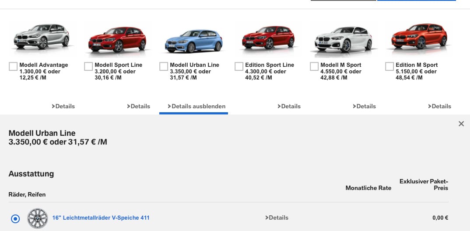
Task: Select the 16" Leichtmetallräder radio button
Action: pos(15,219)
